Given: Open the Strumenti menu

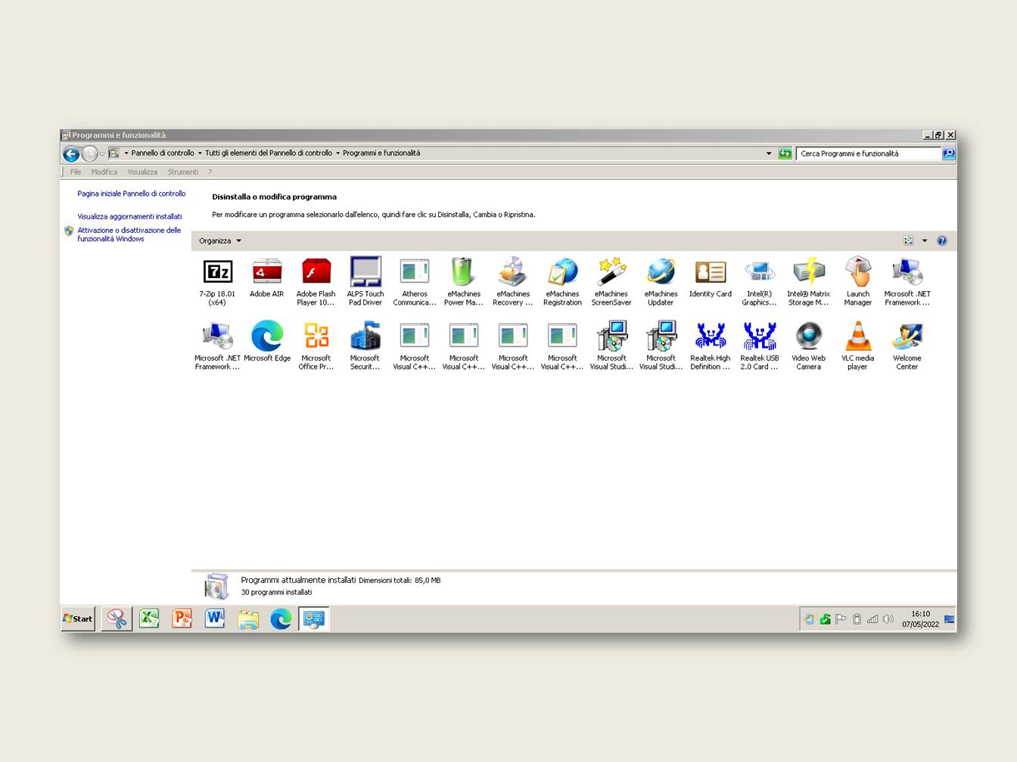Looking at the screenshot, I should [x=182, y=172].
